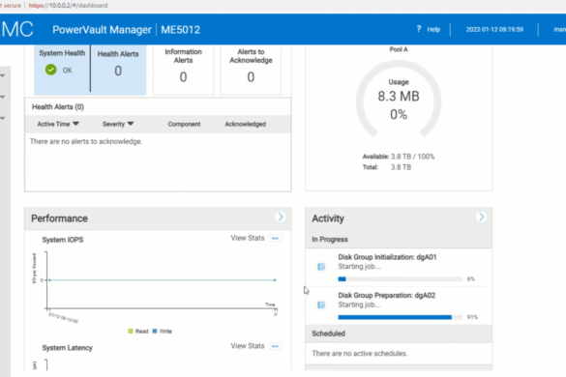Click the browser address bar URL
This screenshot has width=566, height=377.
tap(68, 6)
